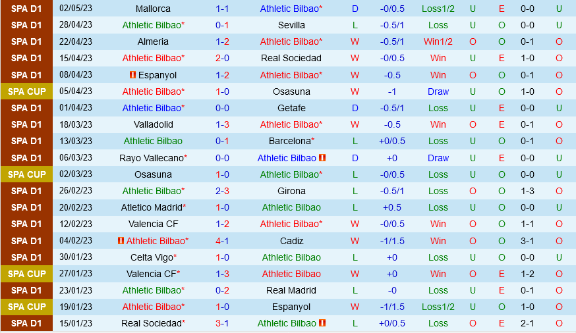Viewport: 576px width, 333px height.
Task: Click on Getafe team name
Action: coord(291,108)
